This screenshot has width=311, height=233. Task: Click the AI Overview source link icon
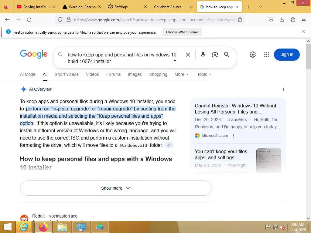(169, 145)
